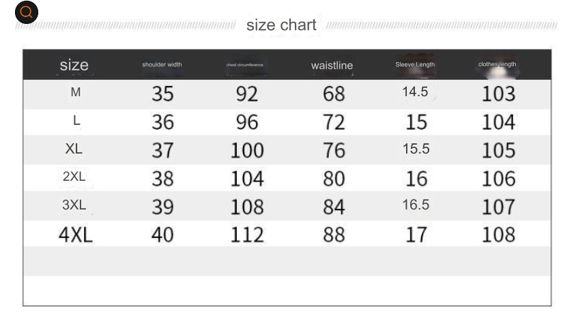Image resolution: width=576 pixels, height=320 pixels.
Task: Click the 'clothes length' column header
Action: click(x=497, y=64)
